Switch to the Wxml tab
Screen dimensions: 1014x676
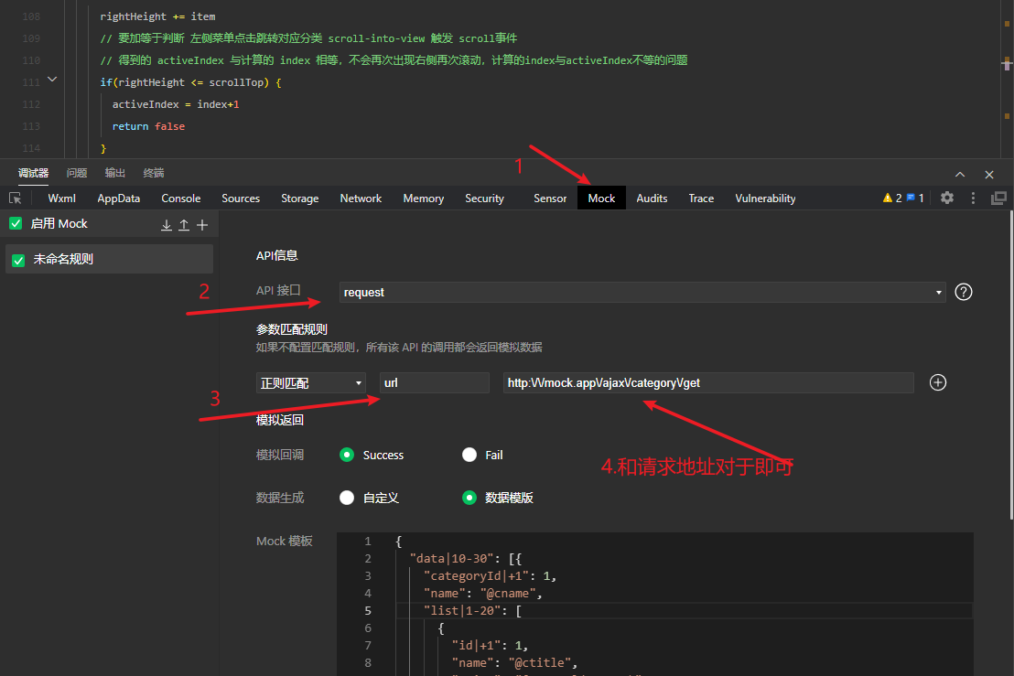coord(61,199)
